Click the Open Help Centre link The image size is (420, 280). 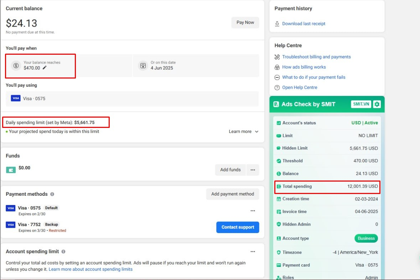point(300,87)
